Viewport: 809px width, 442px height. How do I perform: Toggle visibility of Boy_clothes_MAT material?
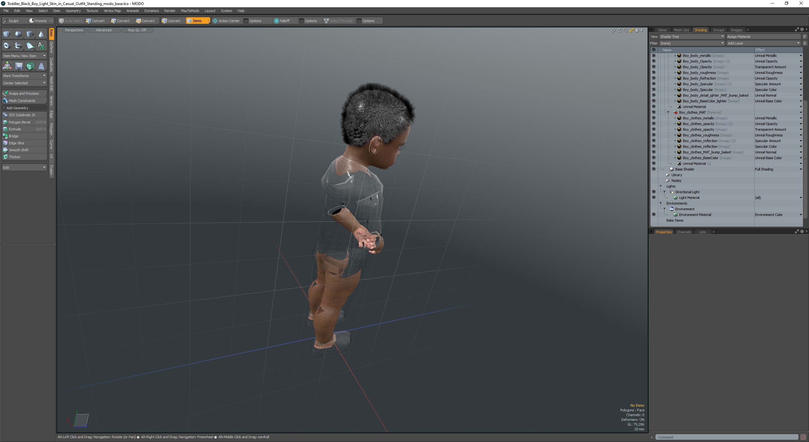pyautogui.click(x=654, y=112)
